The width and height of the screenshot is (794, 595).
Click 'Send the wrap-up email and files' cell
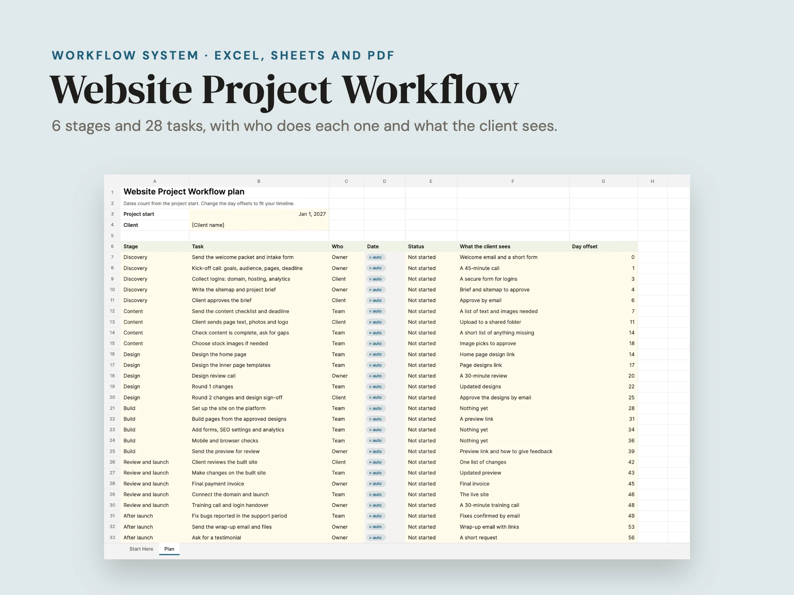(x=259, y=527)
